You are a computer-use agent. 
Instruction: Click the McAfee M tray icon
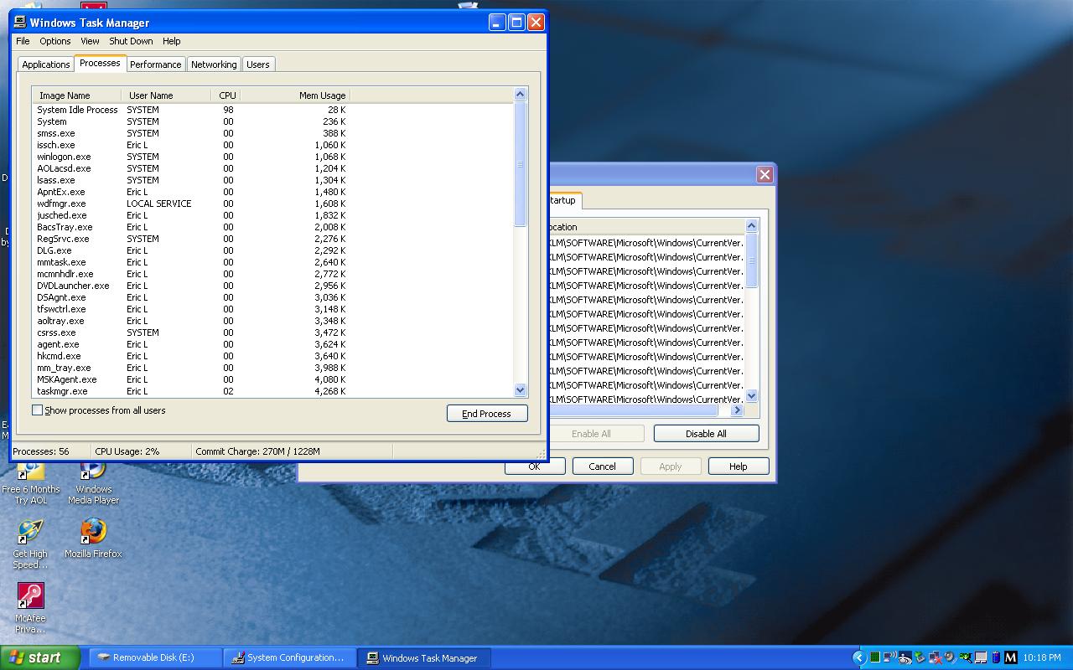pyautogui.click(x=1011, y=657)
